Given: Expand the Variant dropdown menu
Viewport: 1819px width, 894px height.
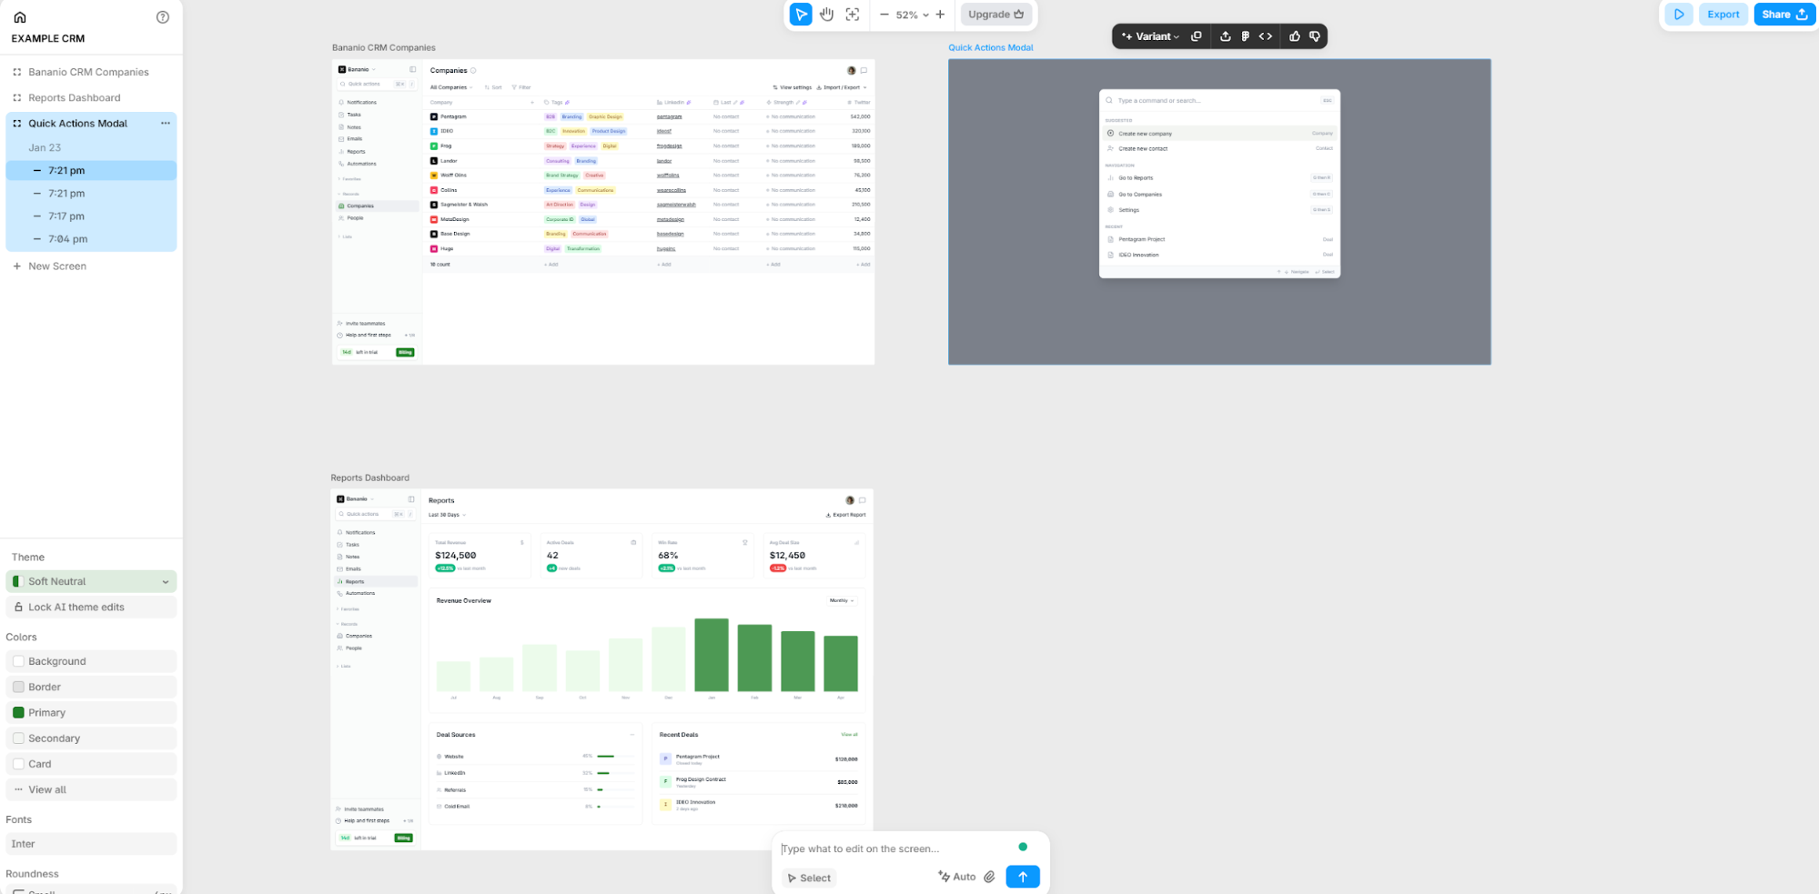Looking at the screenshot, I should (x=1151, y=36).
